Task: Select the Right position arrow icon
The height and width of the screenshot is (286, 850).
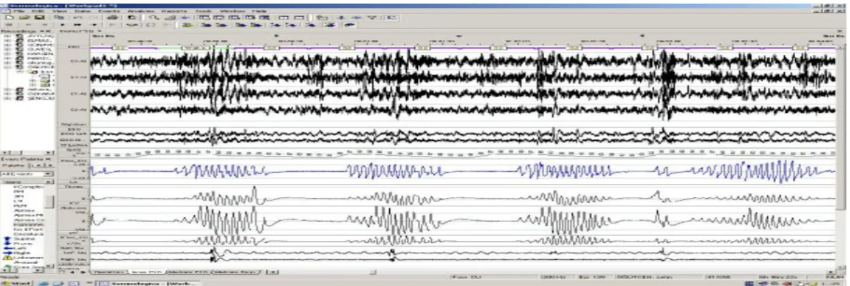Action: click(x=9, y=253)
